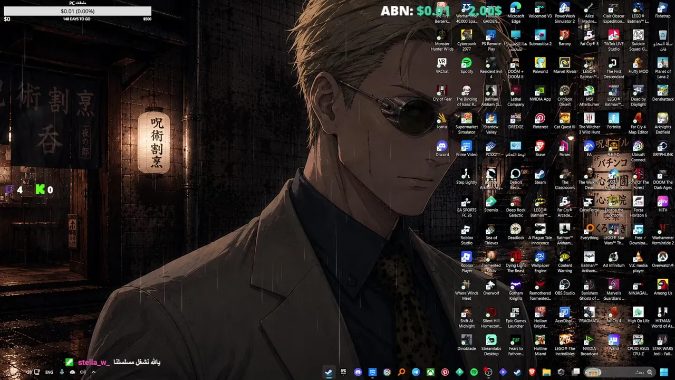Screen dimensions: 675x380
Task: Select The Binding of Isaac icon
Action: pyautogui.click(x=467, y=96)
